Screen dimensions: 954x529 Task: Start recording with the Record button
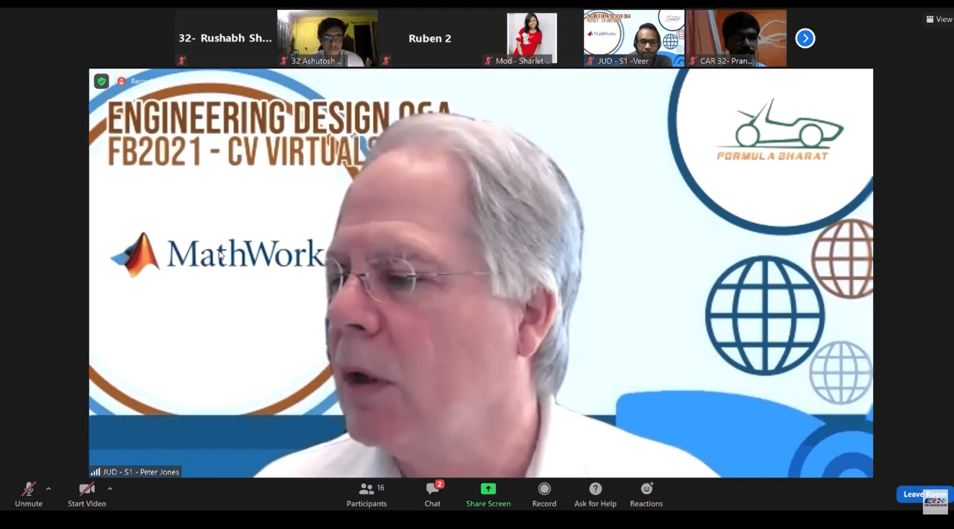(x=544, y=494)
